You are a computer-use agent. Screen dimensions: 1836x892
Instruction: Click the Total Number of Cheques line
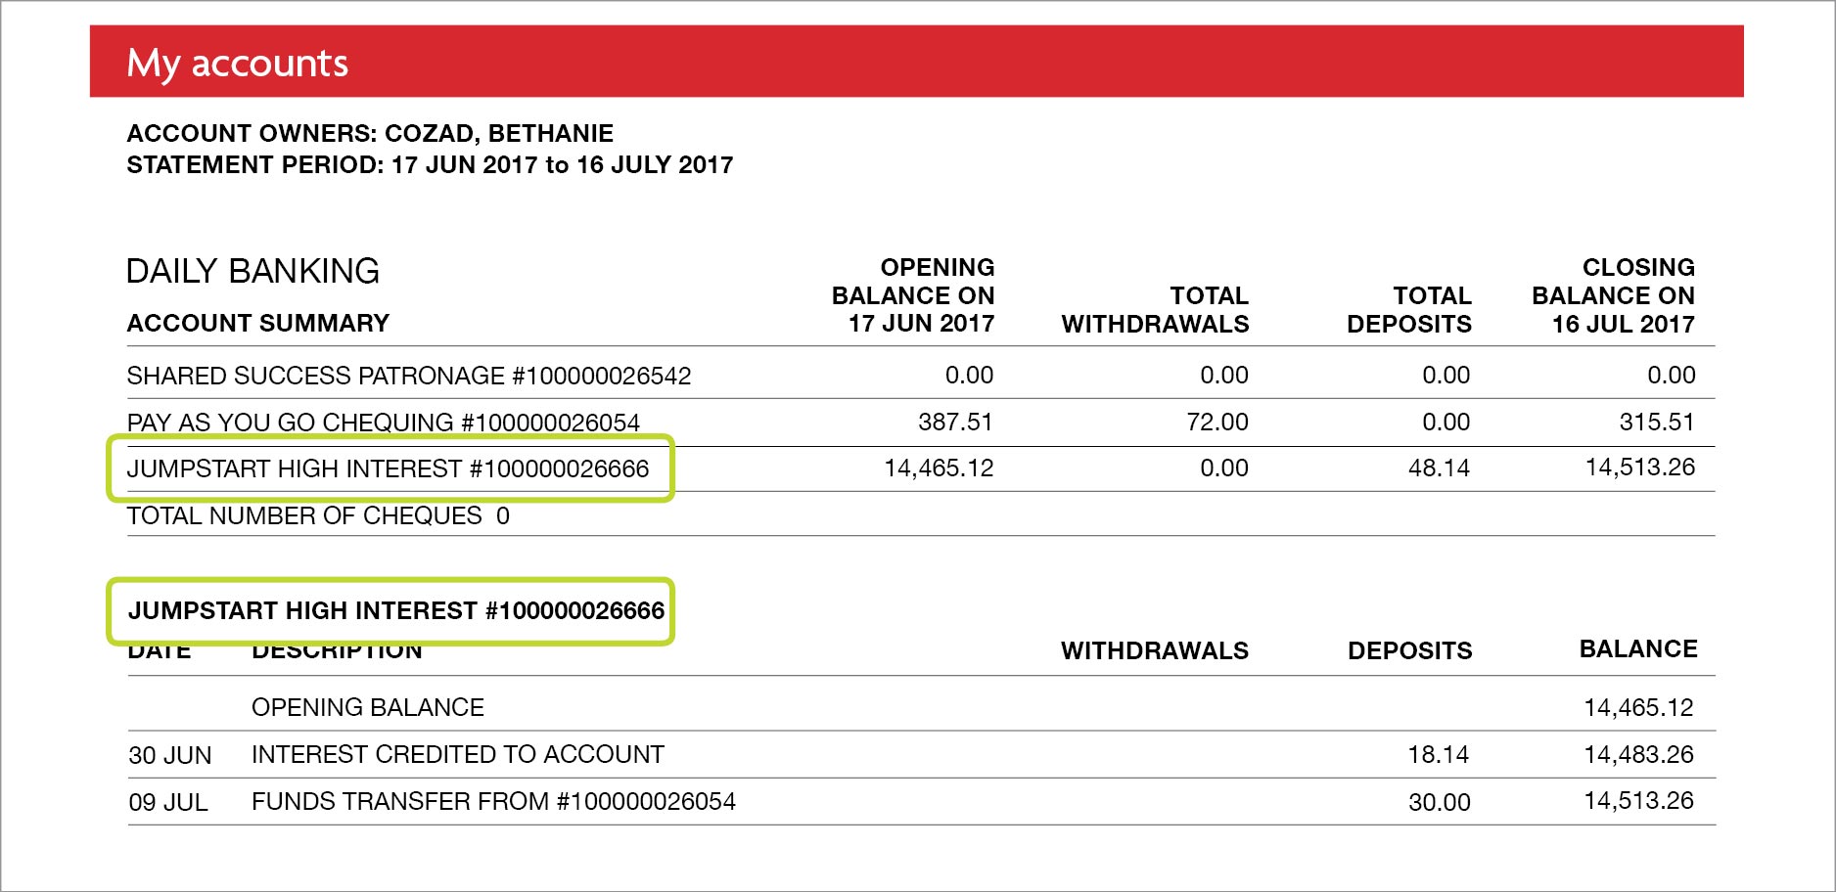tap(318, 515)
